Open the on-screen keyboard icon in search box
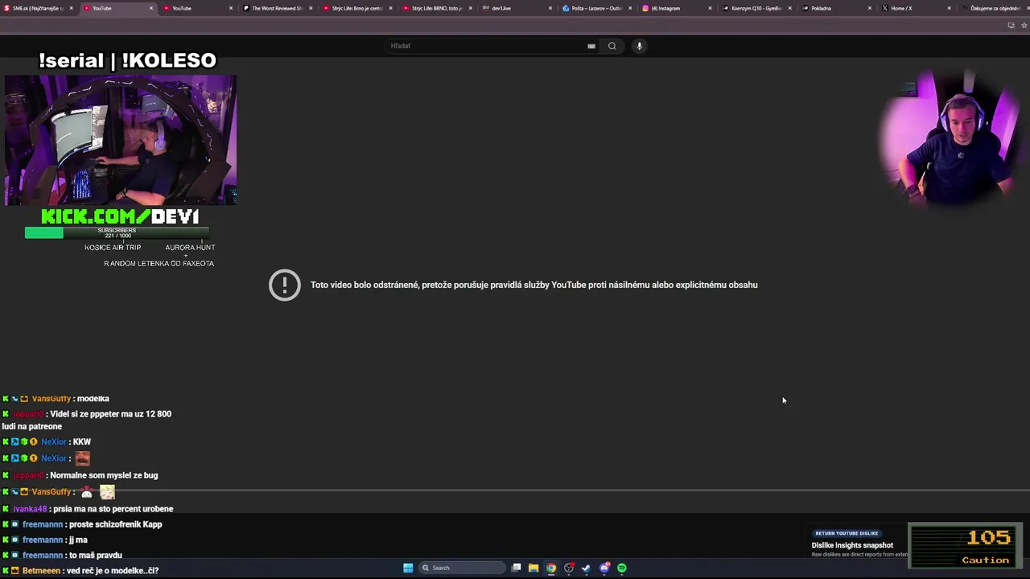The image size is (1030, 579). [x=591, y=46]
